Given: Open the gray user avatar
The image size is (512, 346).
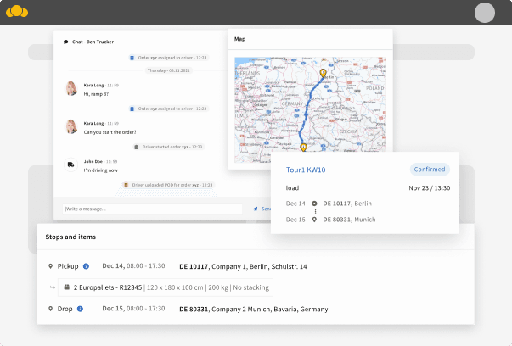Looking at the screenshot, I should tap(485, 13).
